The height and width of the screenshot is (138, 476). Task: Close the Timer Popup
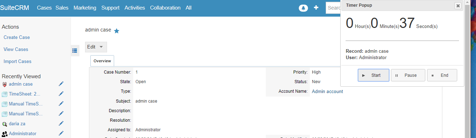point(458,6)
